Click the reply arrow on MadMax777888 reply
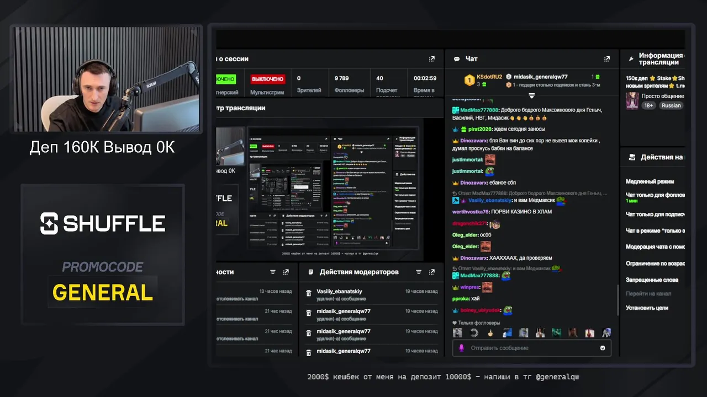Image resolution: width=707 pixels, height=397 pixels. [455, 194]
